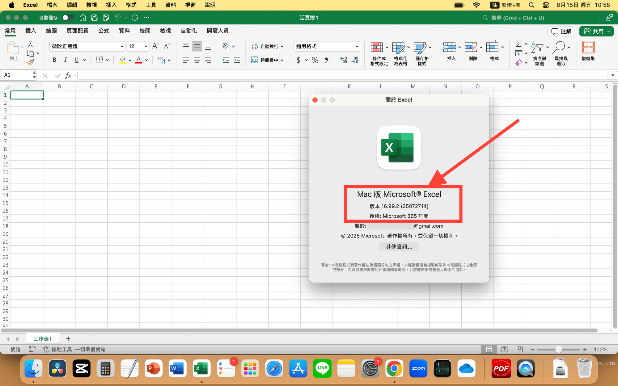Open the font name dropdown 微軟正黑體
618x386 pixels.
click(122, 46)
